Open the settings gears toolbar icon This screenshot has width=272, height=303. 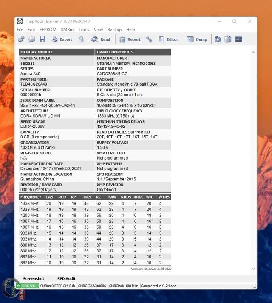[x=21, y=39]
